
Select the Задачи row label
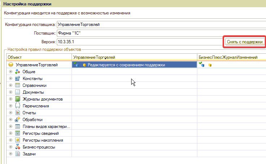click(29, 154)
